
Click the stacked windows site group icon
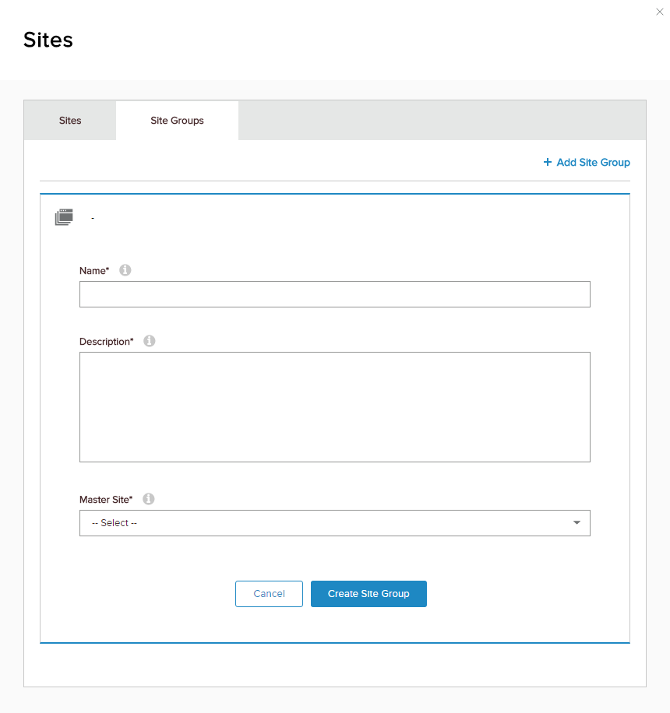coord(63,217)
